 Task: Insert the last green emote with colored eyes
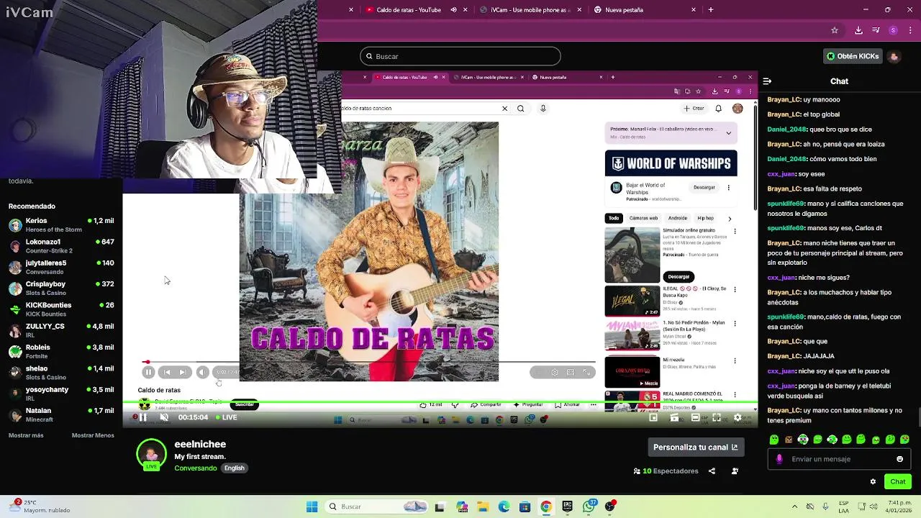tap(904, 440)
